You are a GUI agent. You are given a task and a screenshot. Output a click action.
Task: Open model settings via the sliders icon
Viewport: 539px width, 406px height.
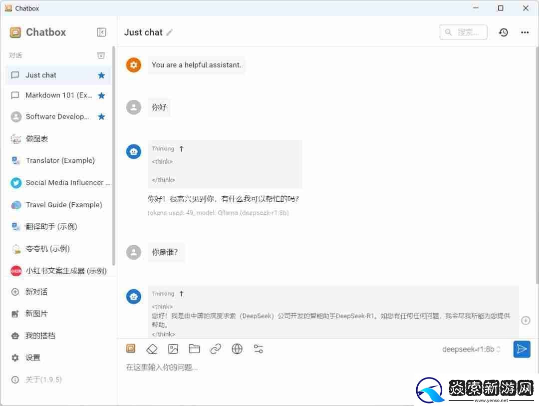(x=258, y=349)
